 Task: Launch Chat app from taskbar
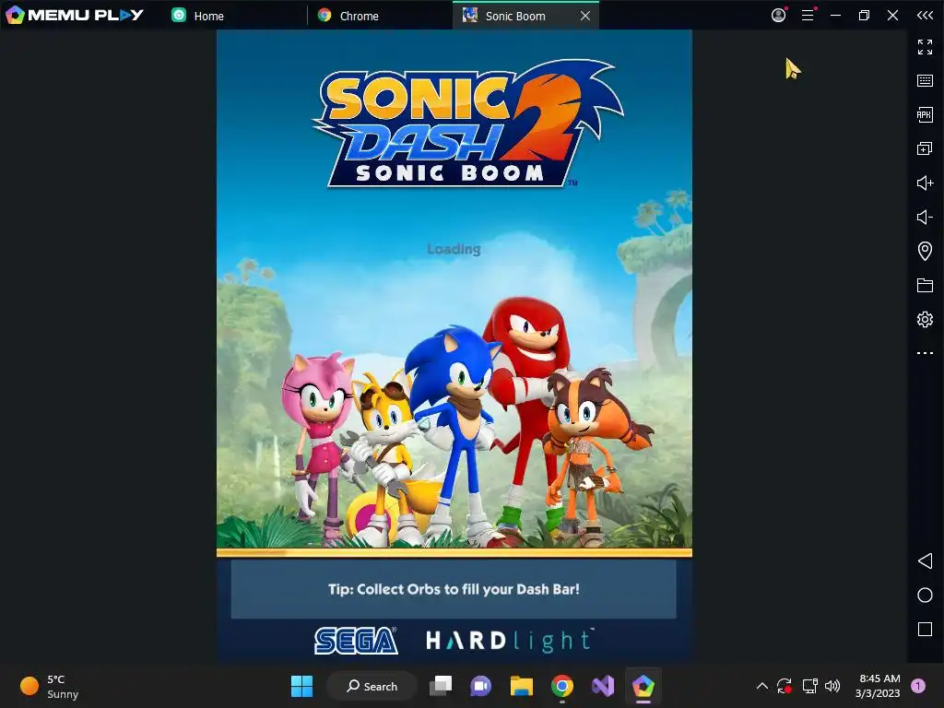click(480, 686)
